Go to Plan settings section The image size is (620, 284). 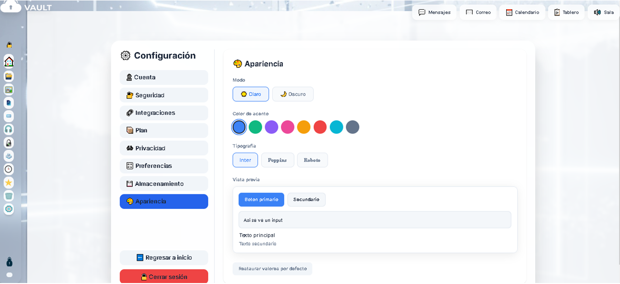[x=164, y=130]
